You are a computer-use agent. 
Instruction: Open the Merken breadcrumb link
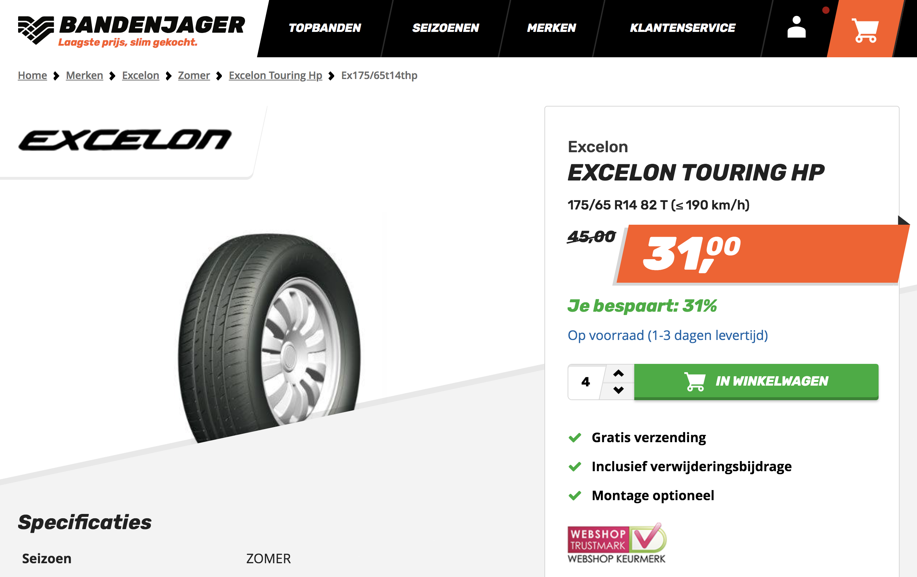[84, 75]
